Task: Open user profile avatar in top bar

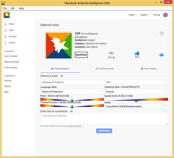Action: tap(166, 15)
